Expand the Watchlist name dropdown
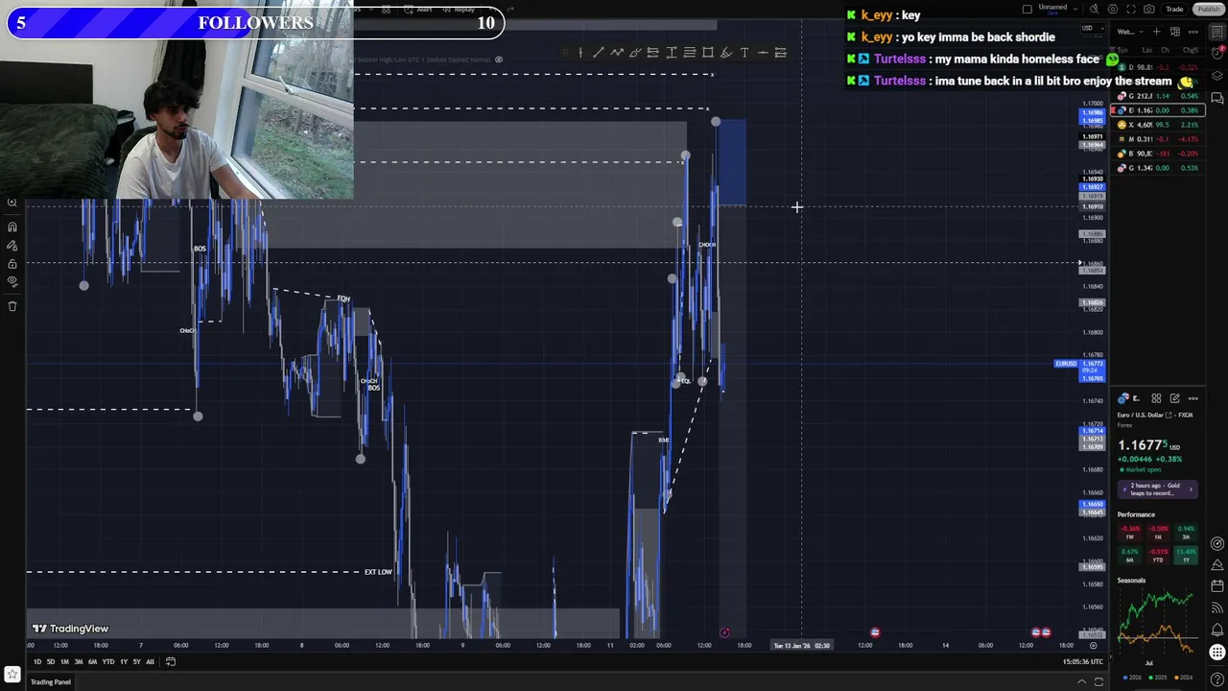Image resolution: width=1228 pixels, height=691 pixels. [x=1130, y=32]
